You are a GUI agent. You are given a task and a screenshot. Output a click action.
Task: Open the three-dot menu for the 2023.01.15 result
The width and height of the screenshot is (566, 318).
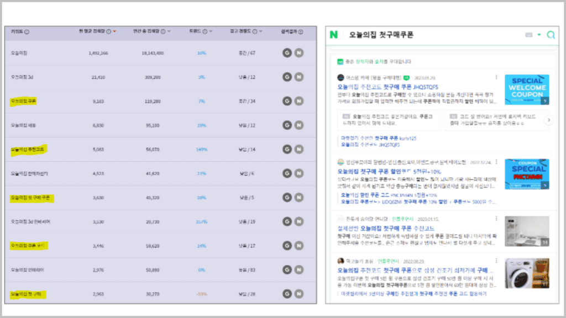496,219
